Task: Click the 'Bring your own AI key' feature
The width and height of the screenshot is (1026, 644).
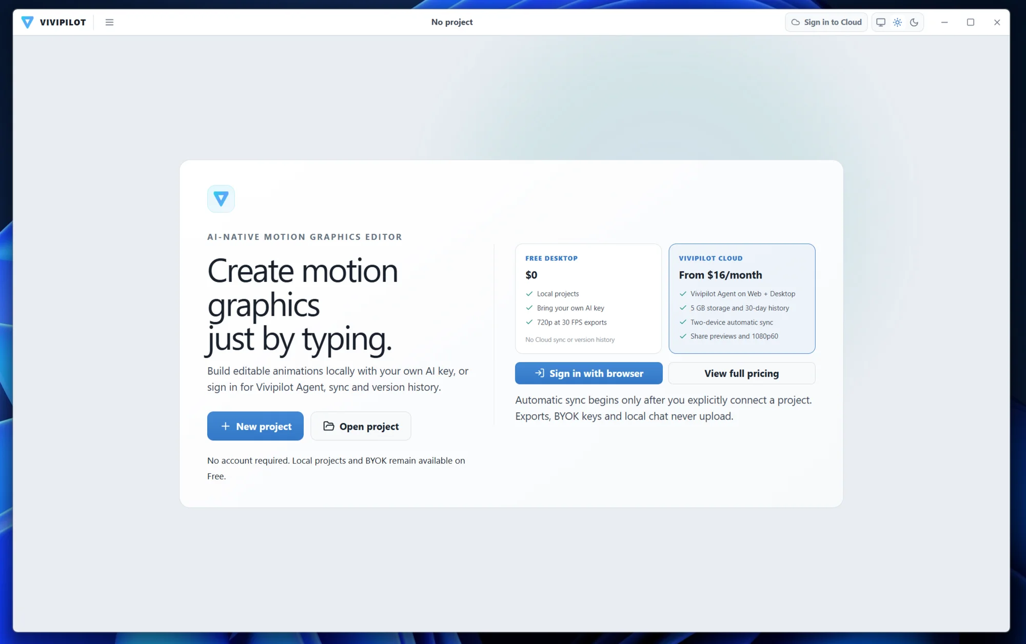Action: click(570, 308)
